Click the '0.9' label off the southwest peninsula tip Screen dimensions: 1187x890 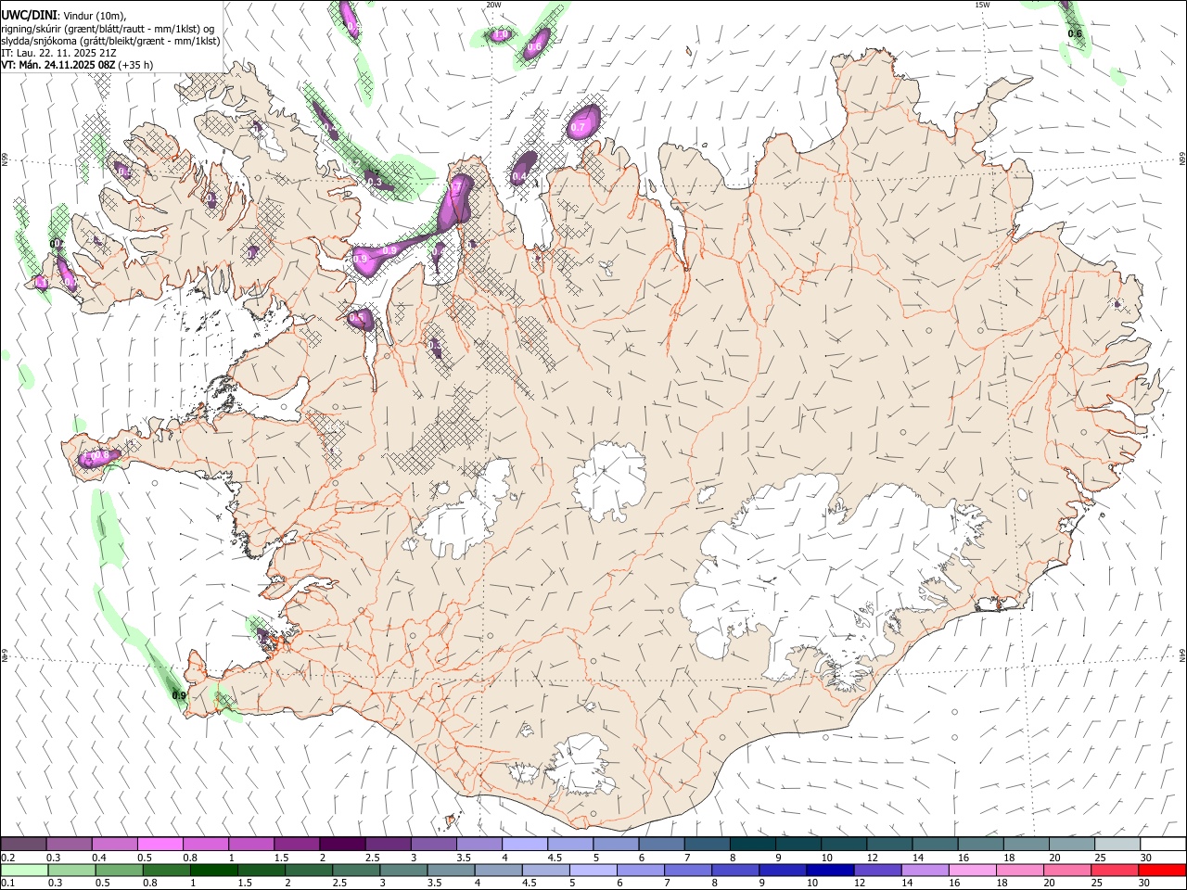pos(179,696)
